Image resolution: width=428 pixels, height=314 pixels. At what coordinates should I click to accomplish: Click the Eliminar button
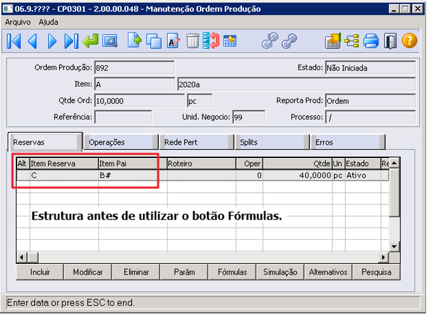pos(136,272)
